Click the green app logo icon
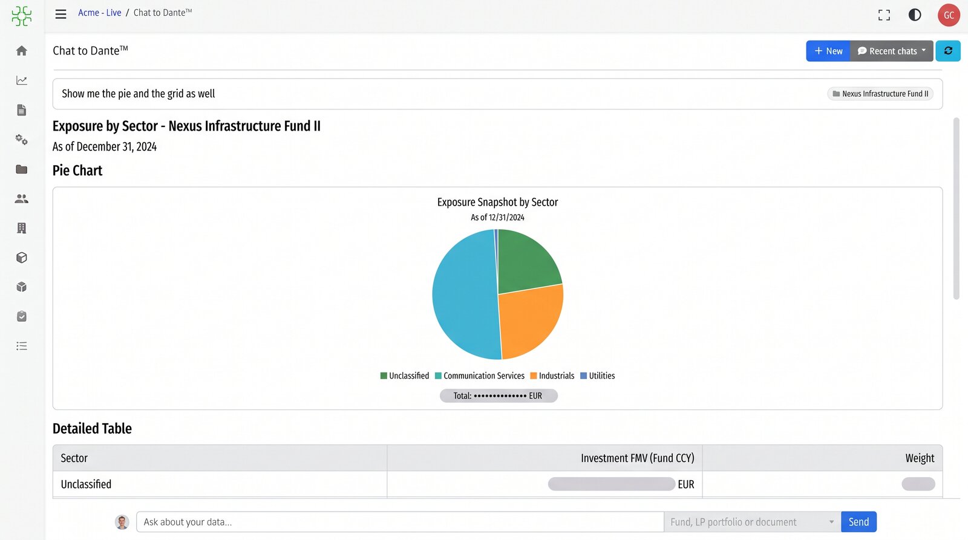This screenshot has height=540, width=968. click(x=22, y=16)
